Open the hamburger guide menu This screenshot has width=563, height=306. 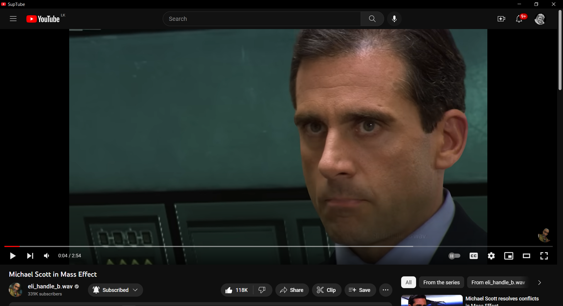[x=13, y=19]
